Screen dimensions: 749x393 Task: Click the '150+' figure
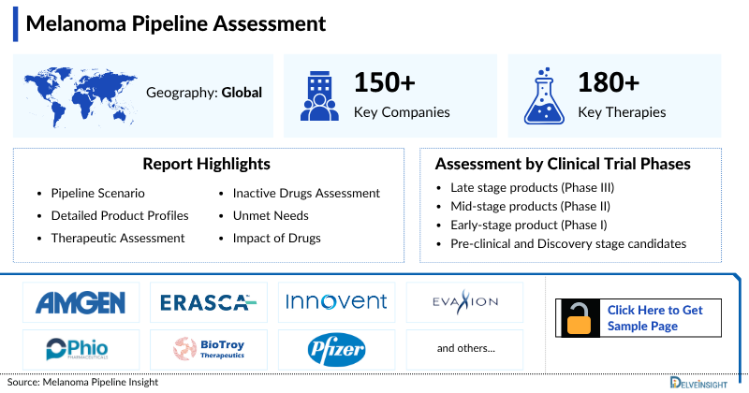(385, 82)
